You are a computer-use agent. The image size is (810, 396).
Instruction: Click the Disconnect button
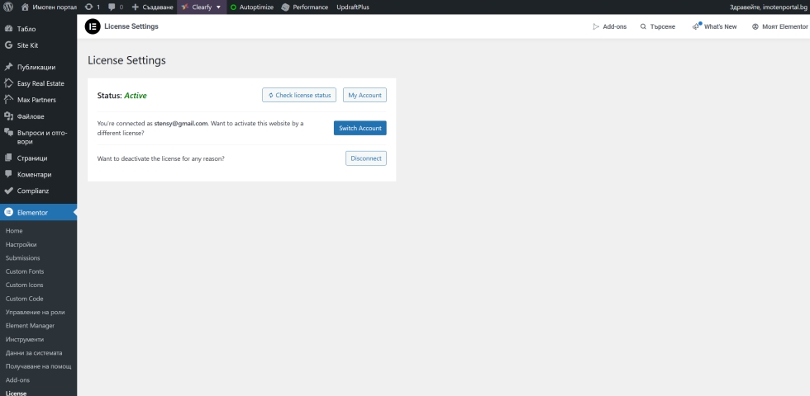point(365,158)
